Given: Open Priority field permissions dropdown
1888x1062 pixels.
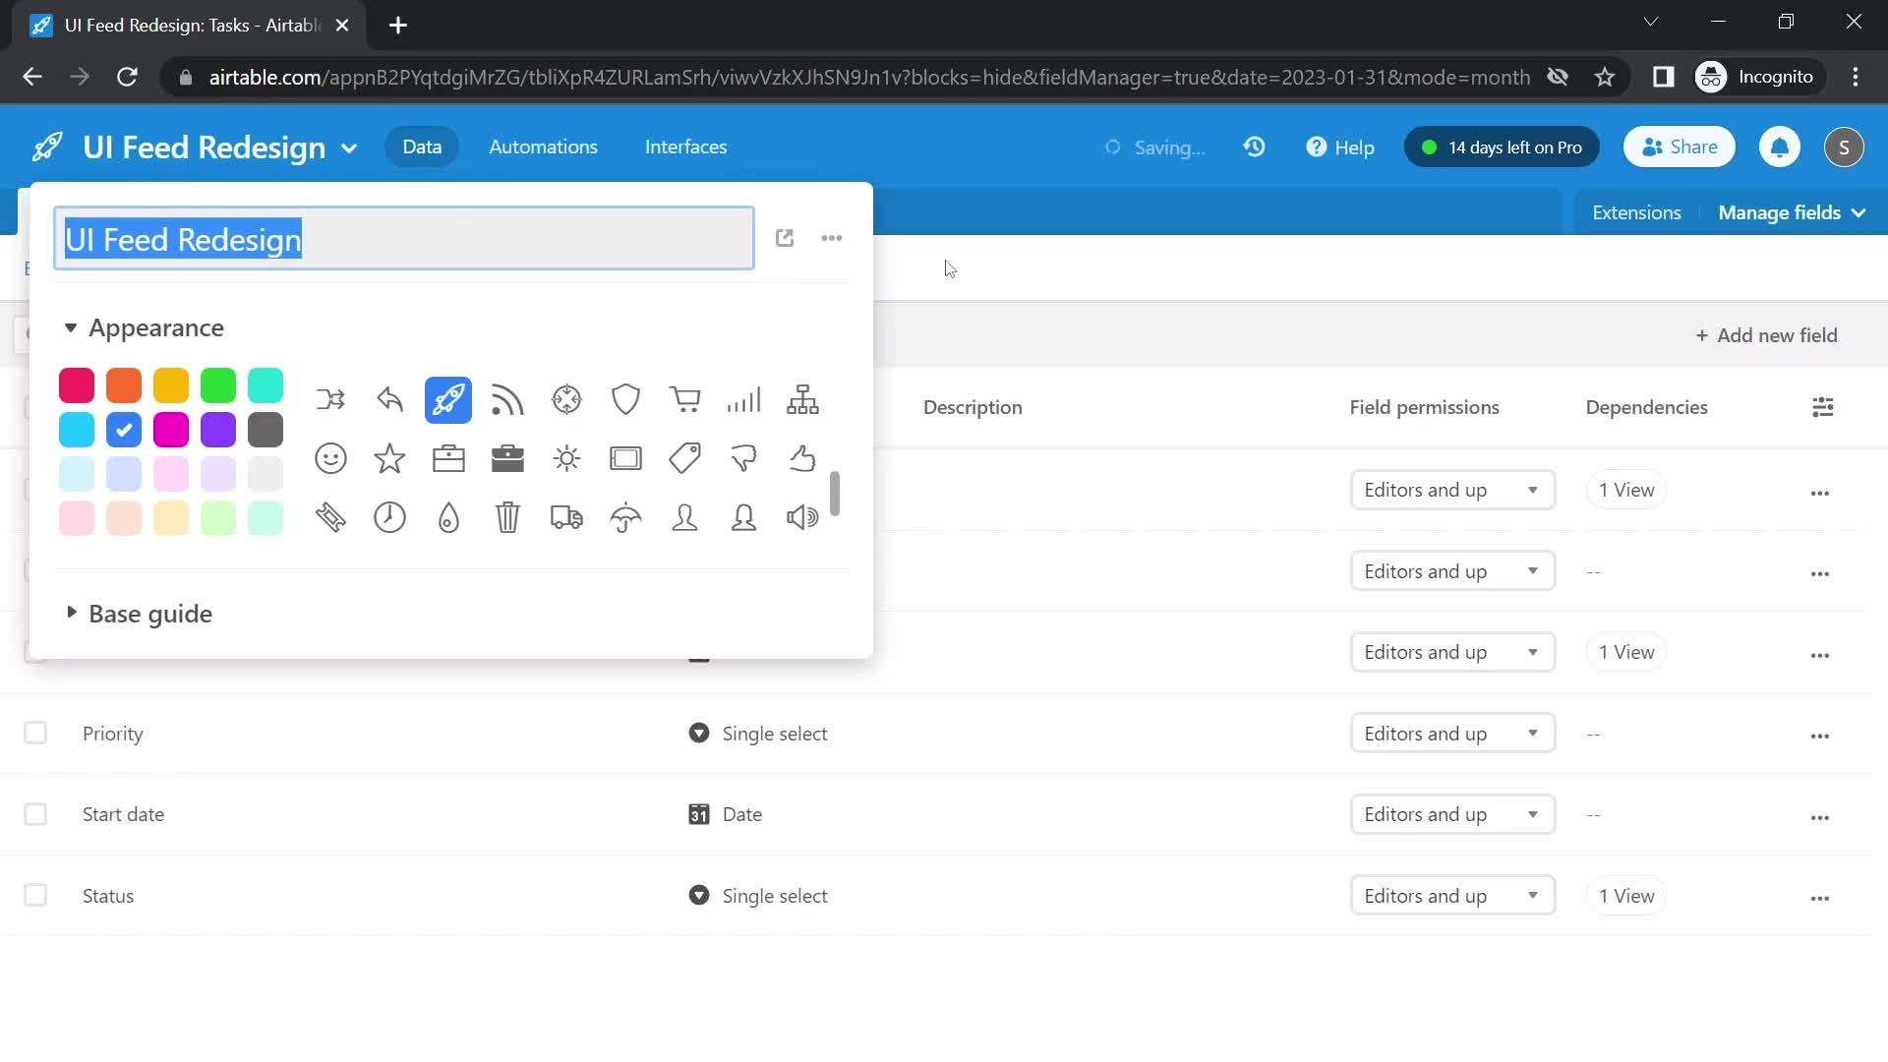Looking at the screenshot, I should coord(1453,734).
